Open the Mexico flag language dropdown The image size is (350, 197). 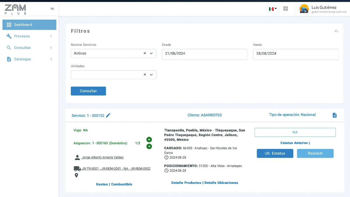coord(273,9)
